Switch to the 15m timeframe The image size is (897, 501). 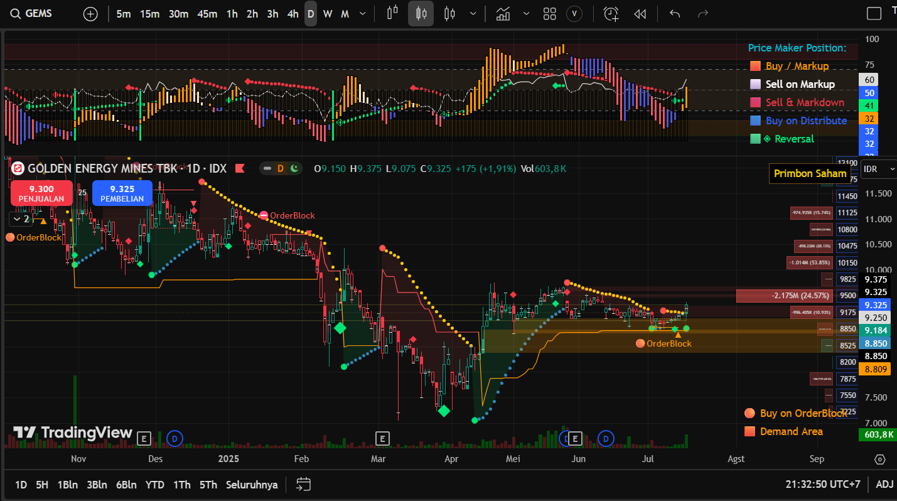coord(149,14)
